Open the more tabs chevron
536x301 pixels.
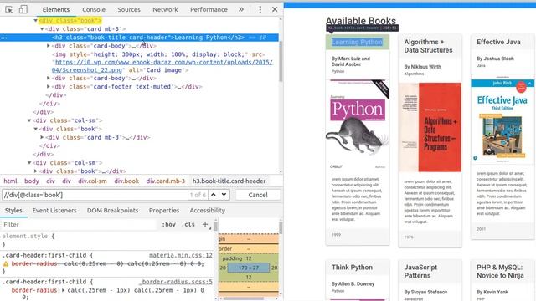(x=241, y=9)
